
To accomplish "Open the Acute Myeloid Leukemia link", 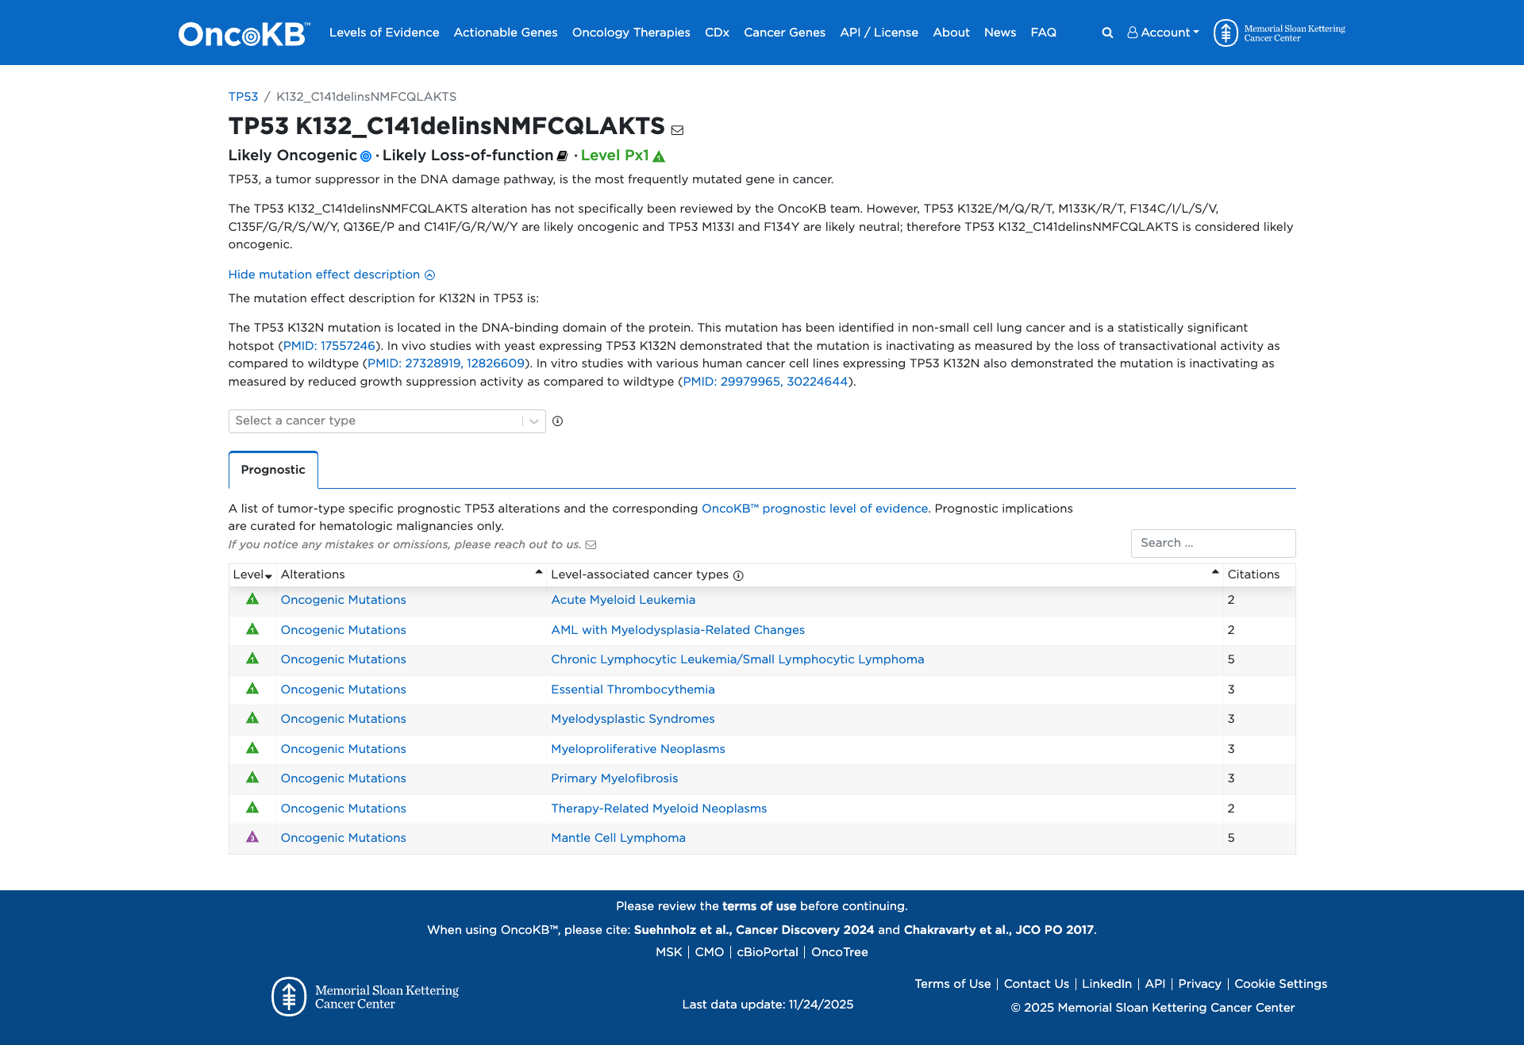I will 623,600.
